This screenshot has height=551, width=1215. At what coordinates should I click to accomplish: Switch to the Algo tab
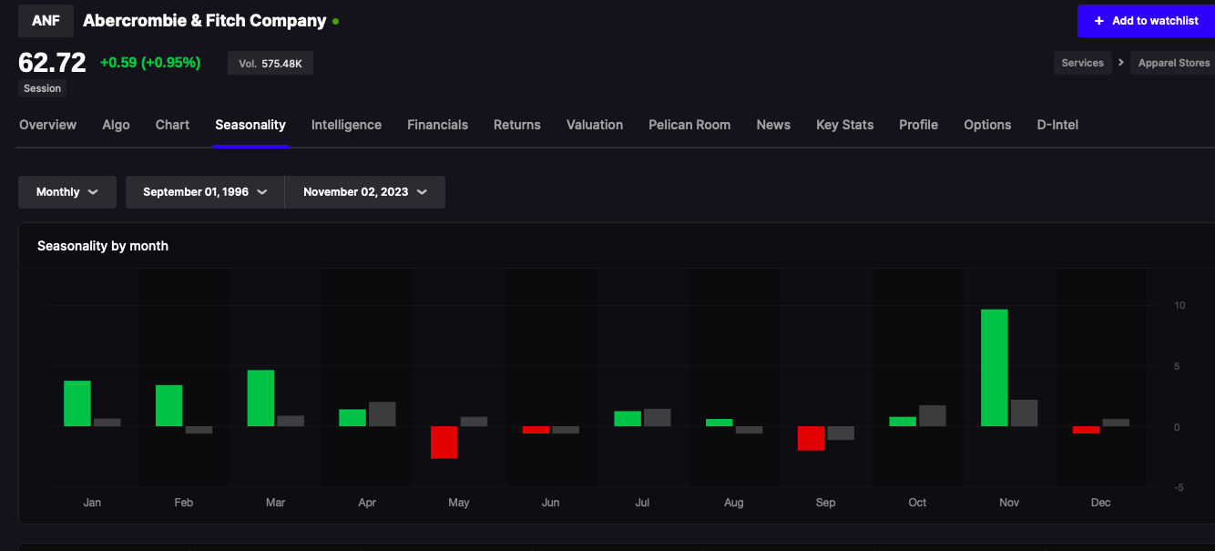click(x=116, y=125)
